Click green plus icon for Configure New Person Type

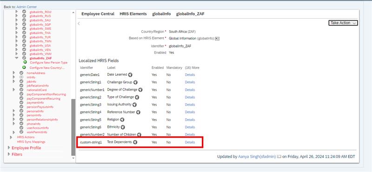point(25,62)
